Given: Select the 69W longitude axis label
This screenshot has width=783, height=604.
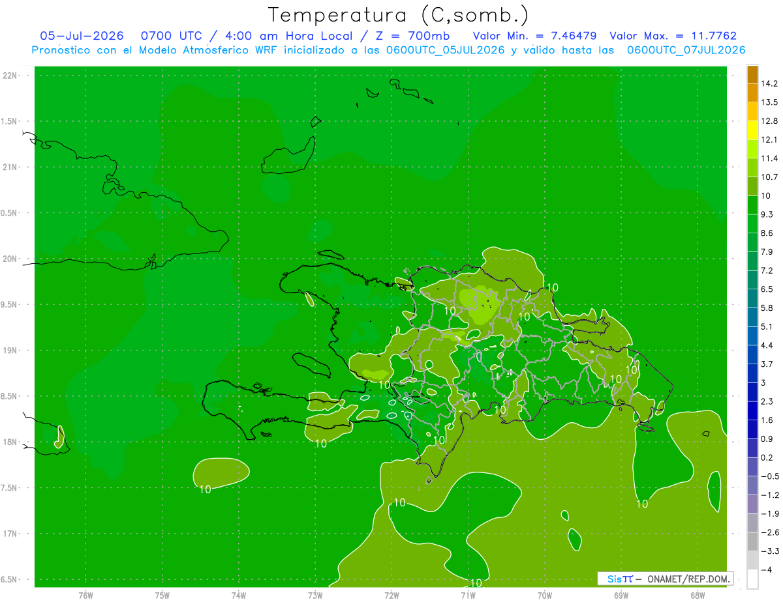Looking at the screenshot, I should (x=621, y=595).
